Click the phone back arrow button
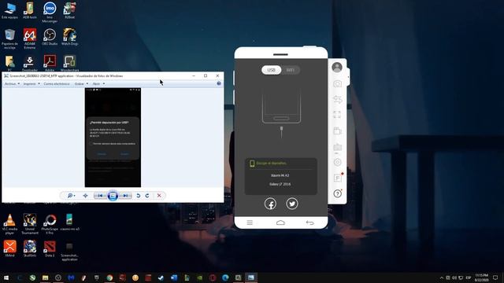 tap(309, 222)
